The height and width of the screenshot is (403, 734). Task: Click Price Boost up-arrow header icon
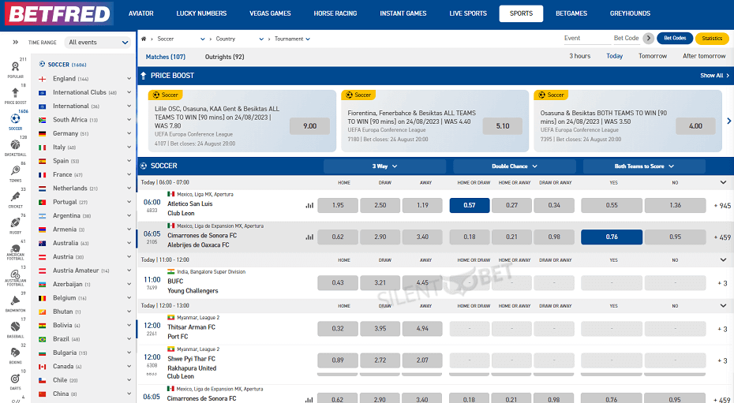pyautogui.click(x=143, y=75)
